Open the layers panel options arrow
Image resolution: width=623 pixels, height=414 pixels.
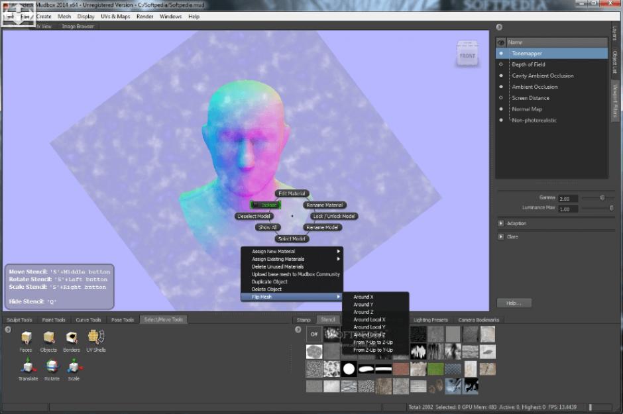pyautogui.click(x=500, y=27)
